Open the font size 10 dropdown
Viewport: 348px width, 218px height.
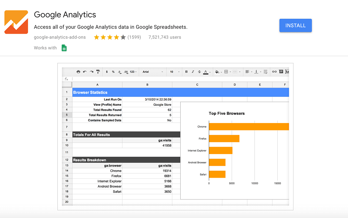pos(175,72)
